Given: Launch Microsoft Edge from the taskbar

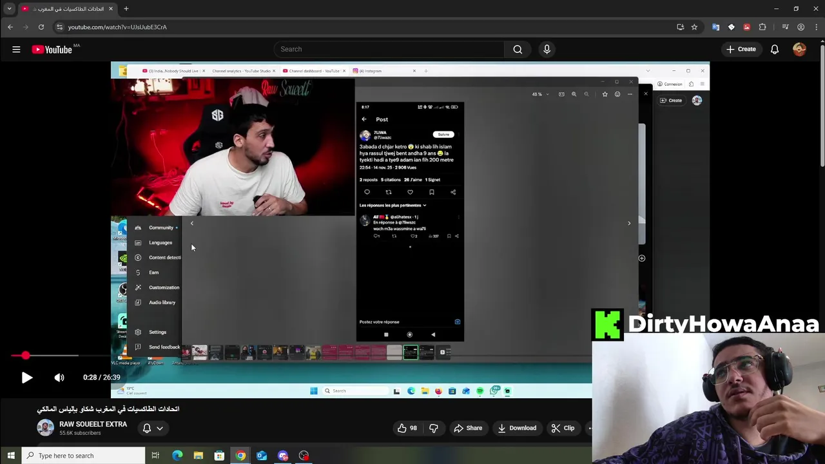Looking at the screenshot, I should pos(177,456).
